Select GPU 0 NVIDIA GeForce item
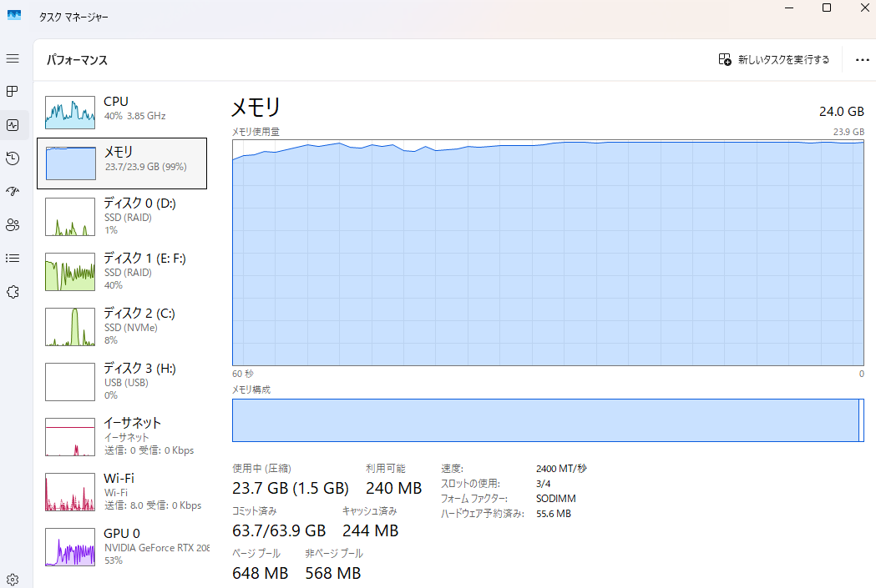Screen dimensions: 876x588 coord(122,547)
